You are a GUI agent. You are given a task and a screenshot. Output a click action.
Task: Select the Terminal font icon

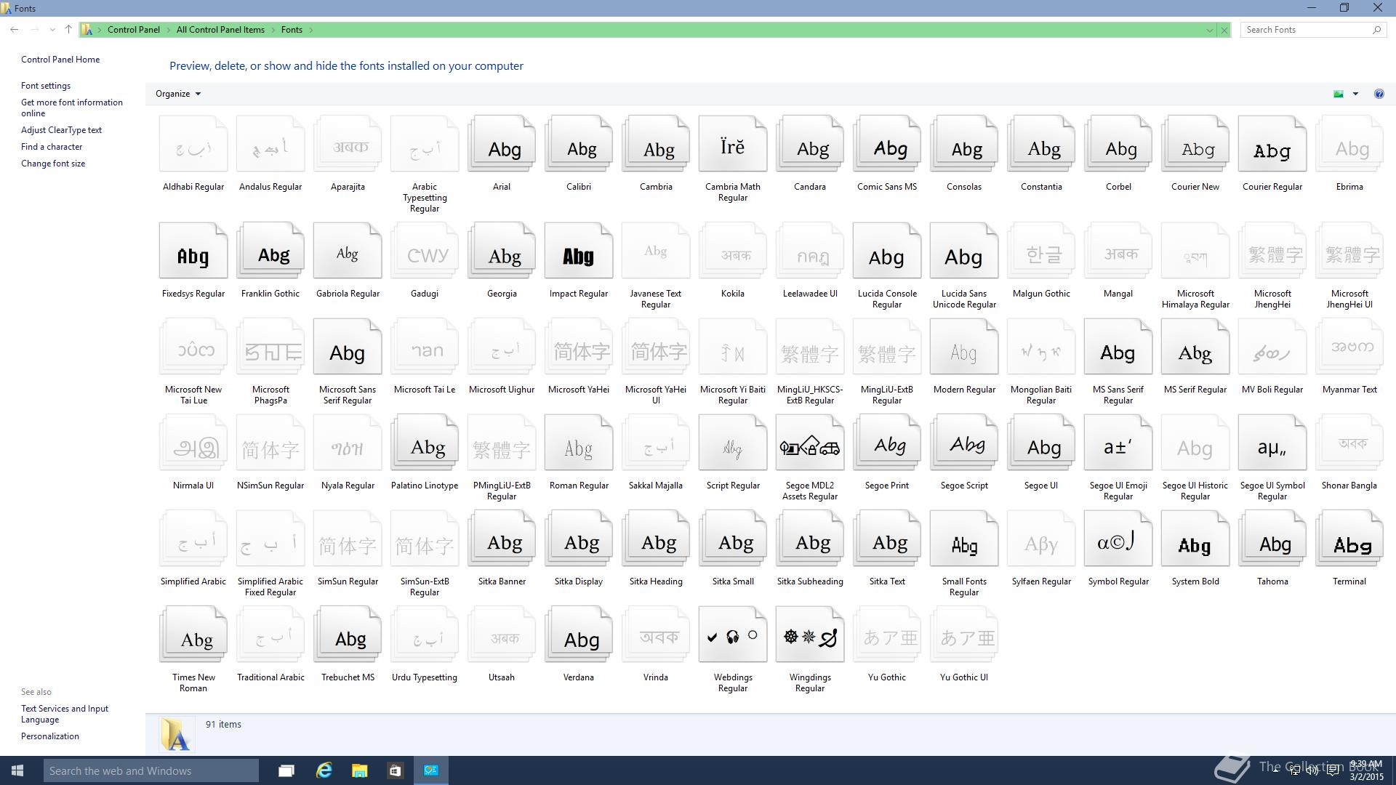(x=1349, y=539)
